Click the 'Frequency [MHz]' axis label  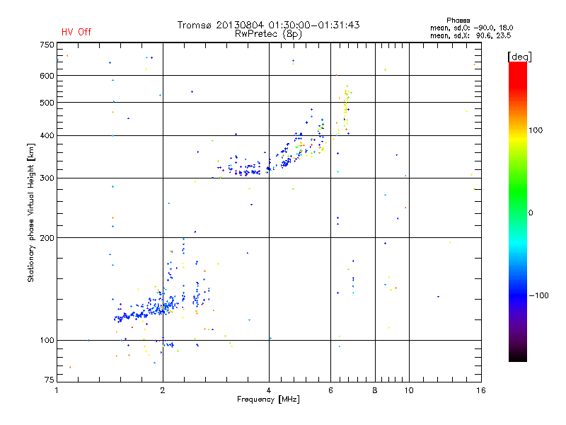click(268, 399)
